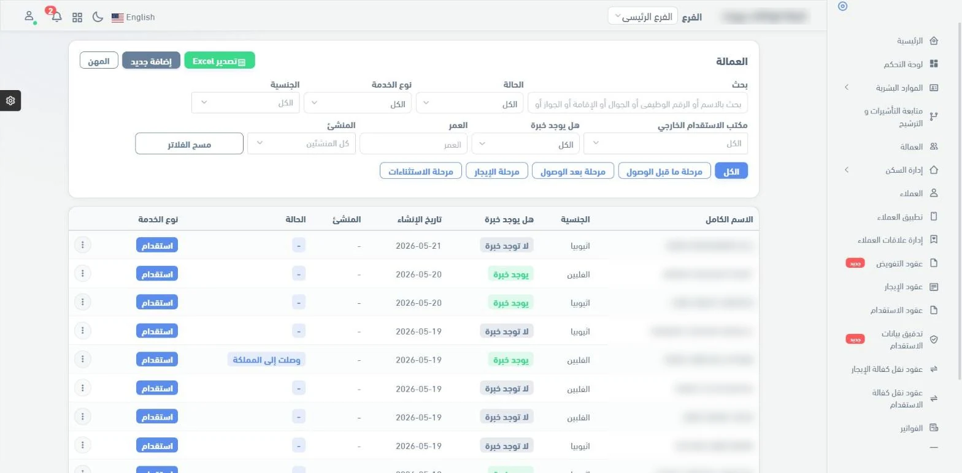The image size is (962, 473).
Task: Click the الفواتير invoices icon
Action: [934, 428]
